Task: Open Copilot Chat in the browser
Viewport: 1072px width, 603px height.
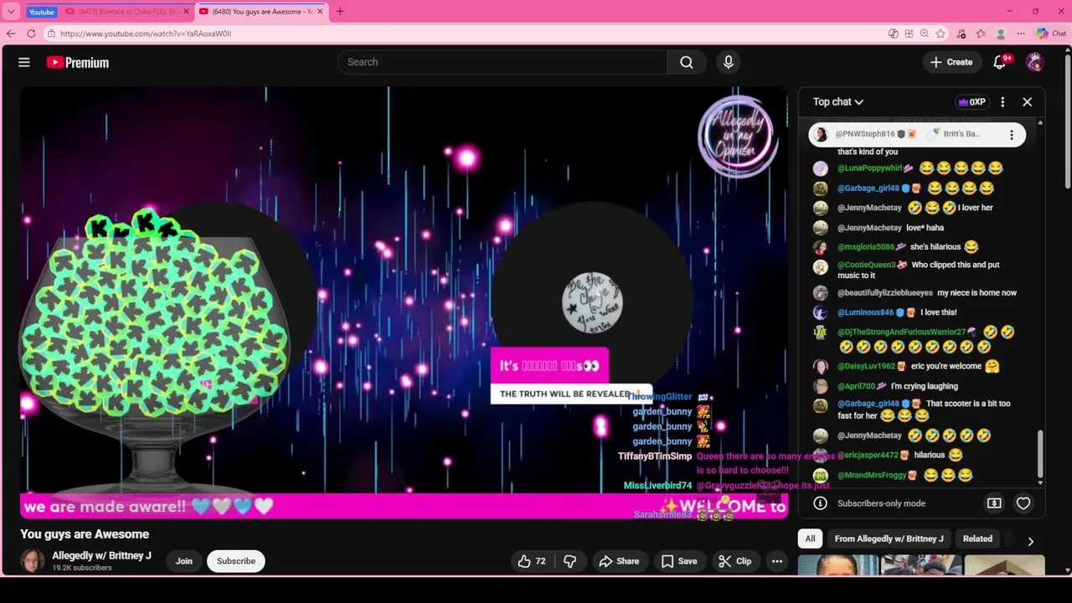Action: click(1052, 33)
